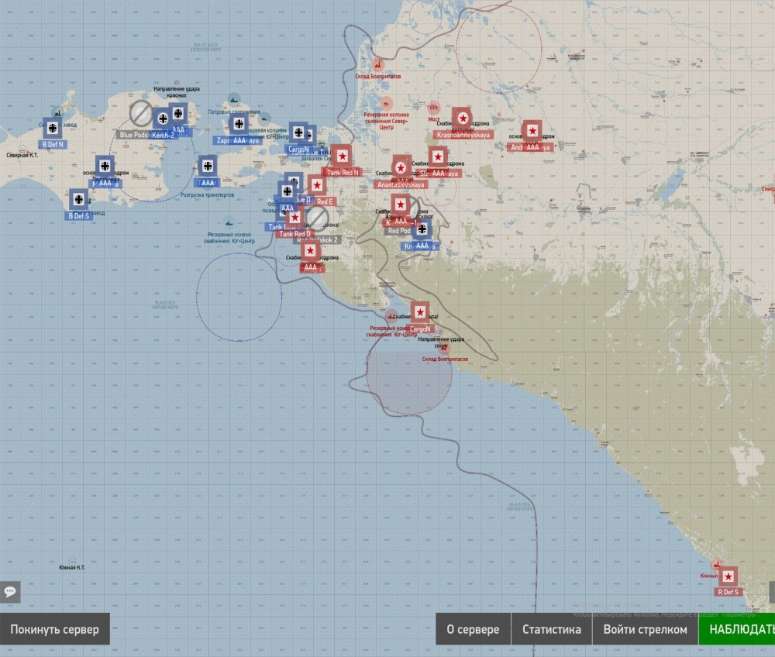Click the southern Склад Боеприпасов label

click(x=445, y=359)
